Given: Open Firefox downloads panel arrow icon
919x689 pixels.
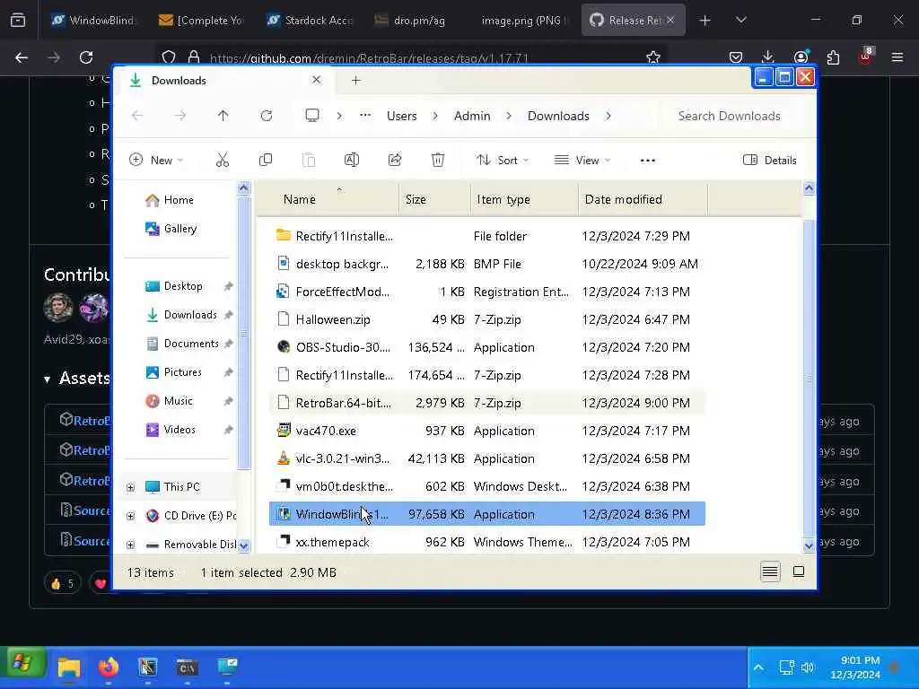Looking at the screenshot, I should (768, 57).
